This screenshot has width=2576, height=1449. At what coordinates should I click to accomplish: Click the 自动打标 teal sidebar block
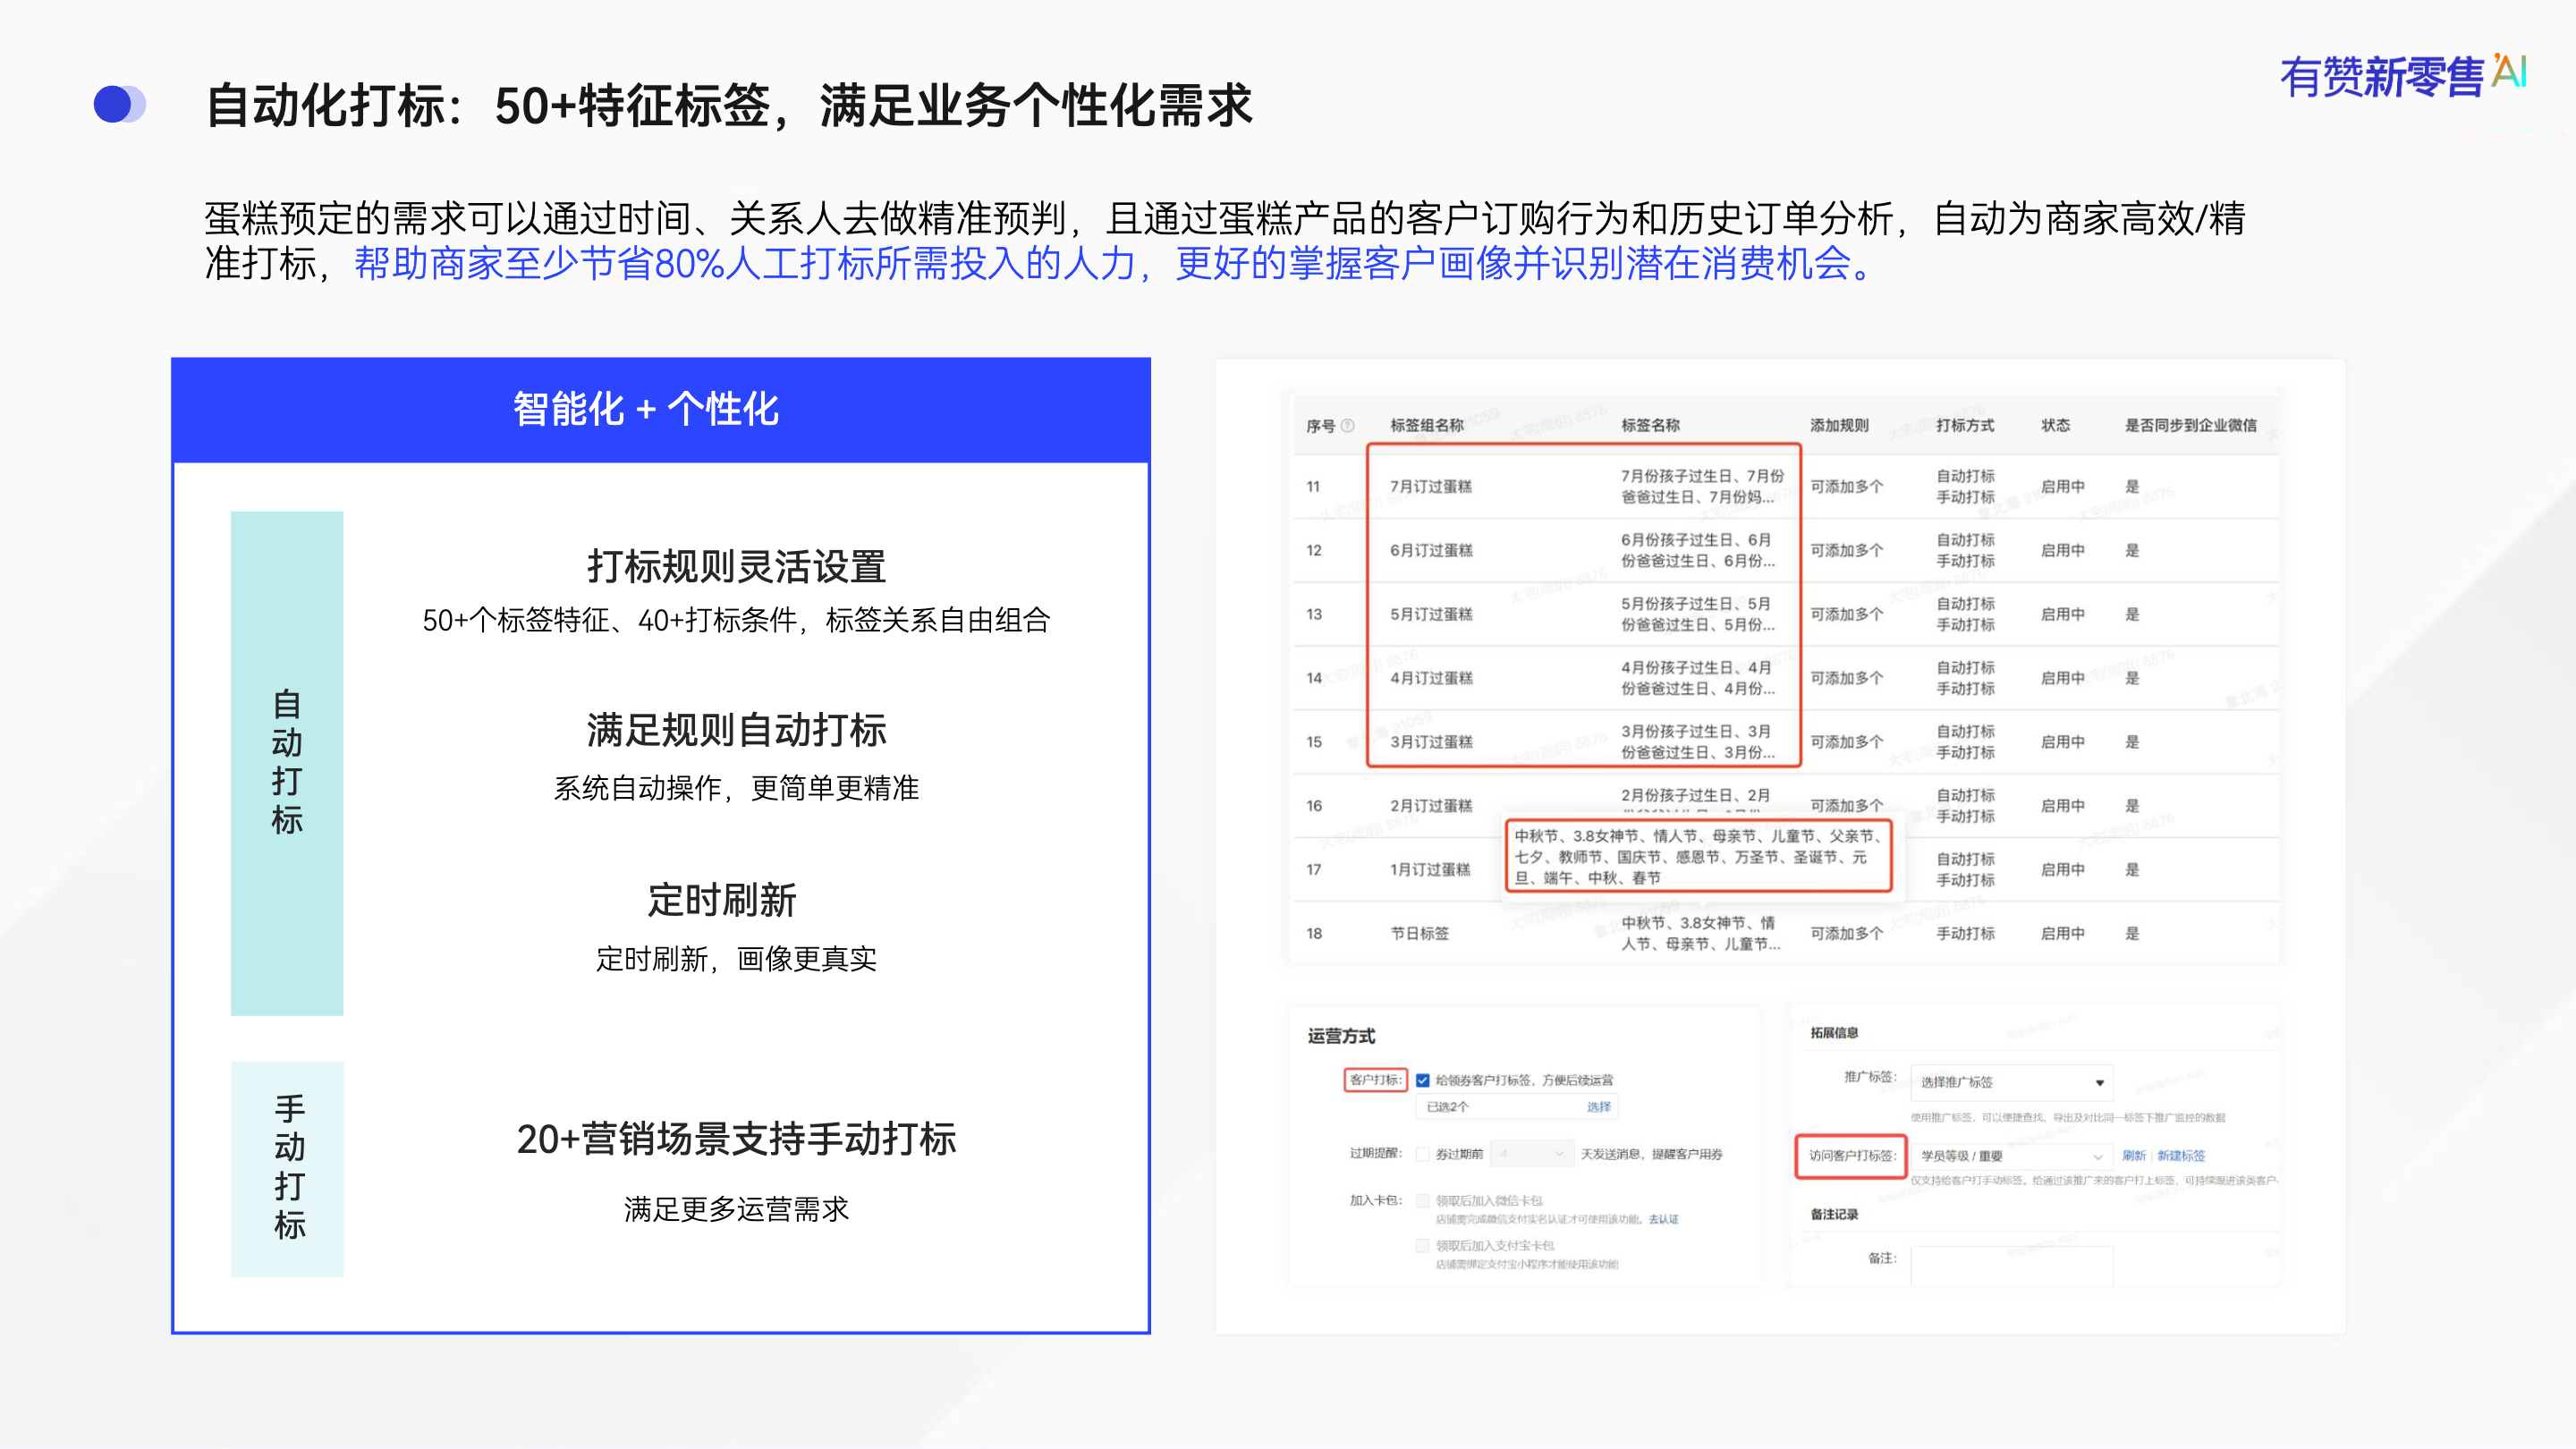click(287, 764)
